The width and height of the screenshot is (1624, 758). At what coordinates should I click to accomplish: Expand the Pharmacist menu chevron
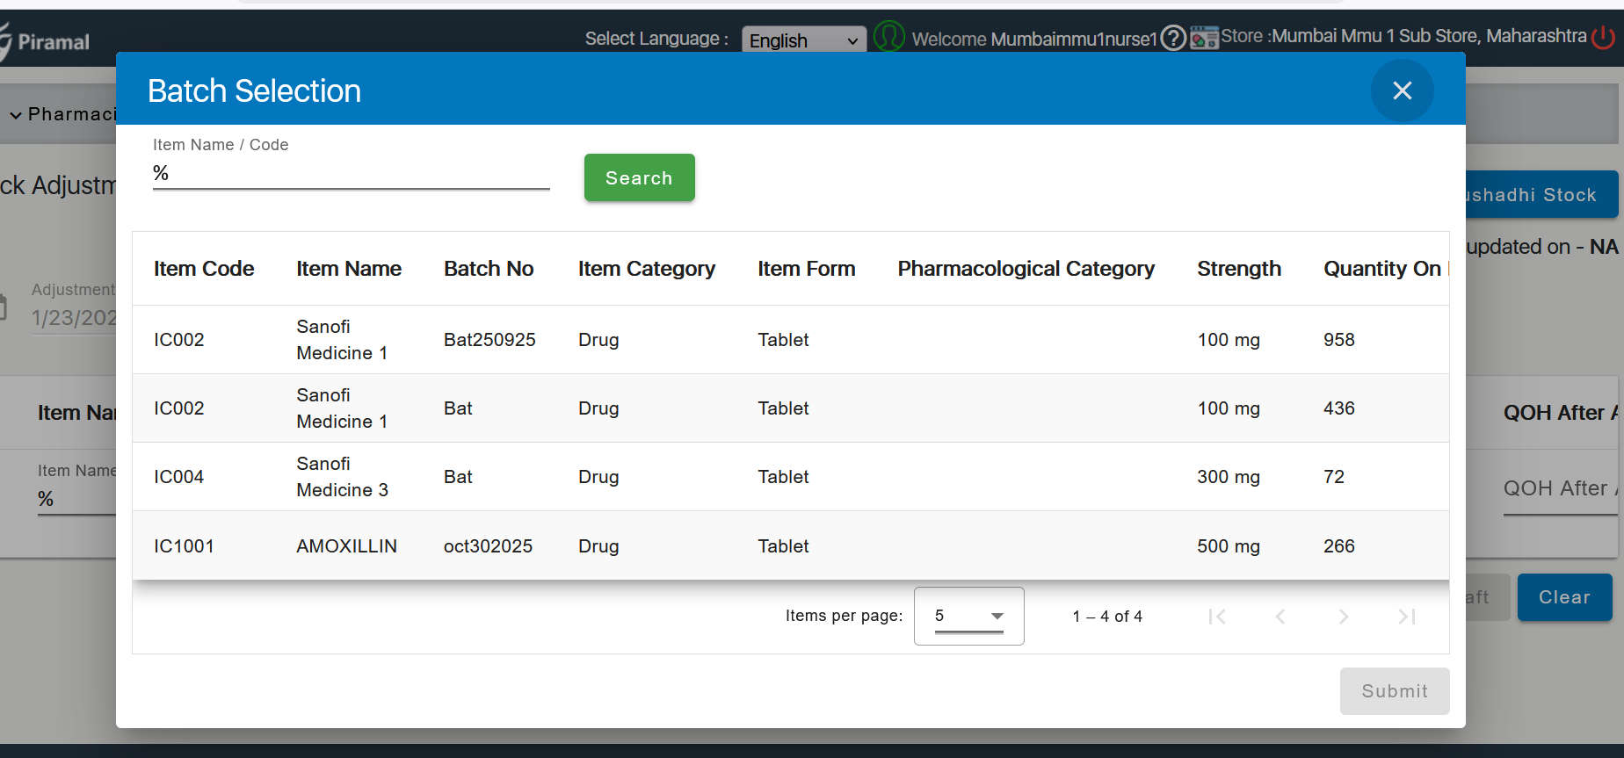click(16, 115)
